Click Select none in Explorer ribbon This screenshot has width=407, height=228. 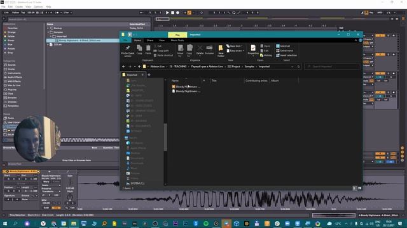point(284,51)
